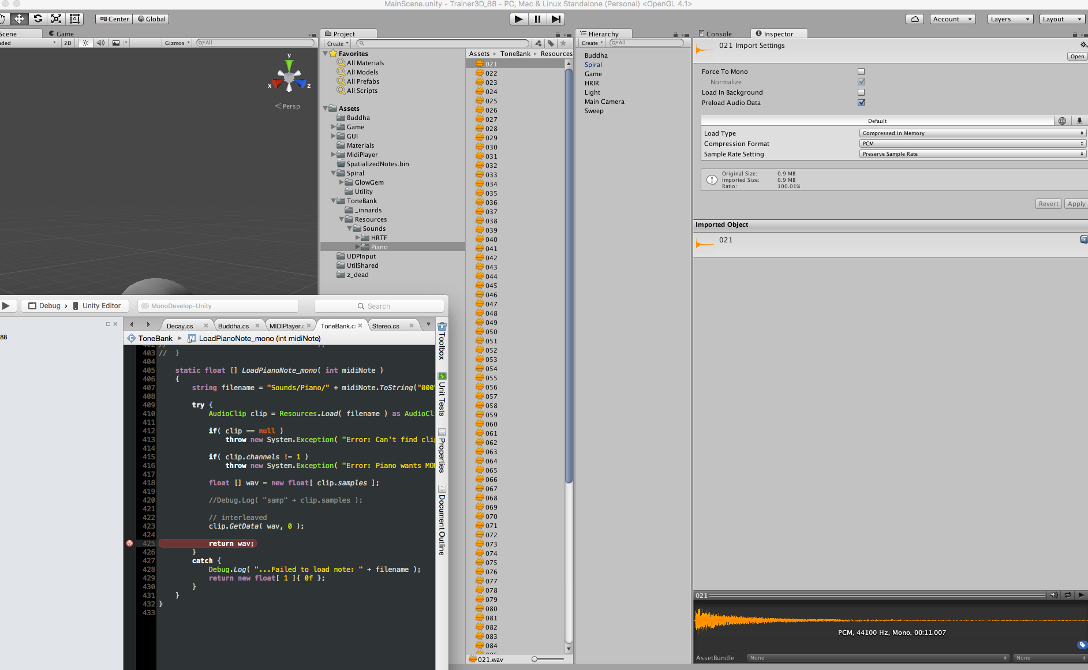Search by type icon in Project panel
The image size is (1088, 670).
click(539, 43)
